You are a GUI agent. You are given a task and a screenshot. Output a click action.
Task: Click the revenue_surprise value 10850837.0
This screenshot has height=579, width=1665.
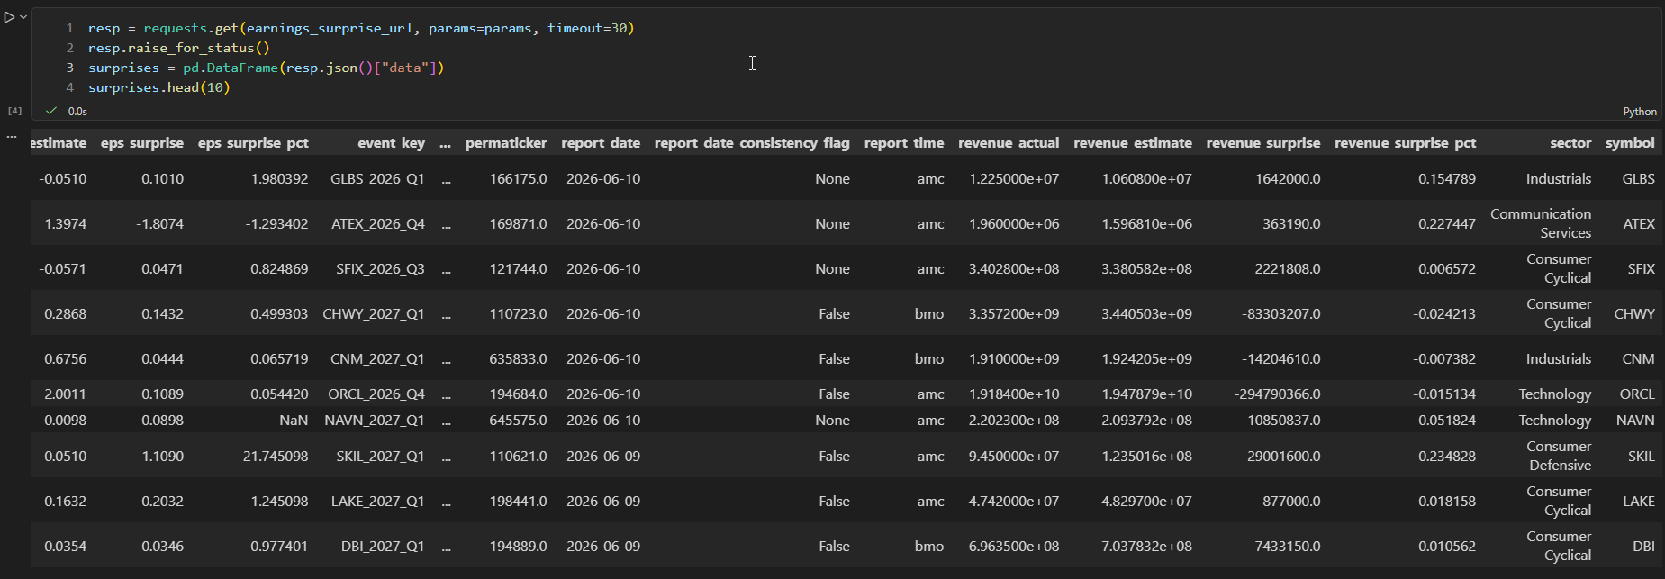1283,421
